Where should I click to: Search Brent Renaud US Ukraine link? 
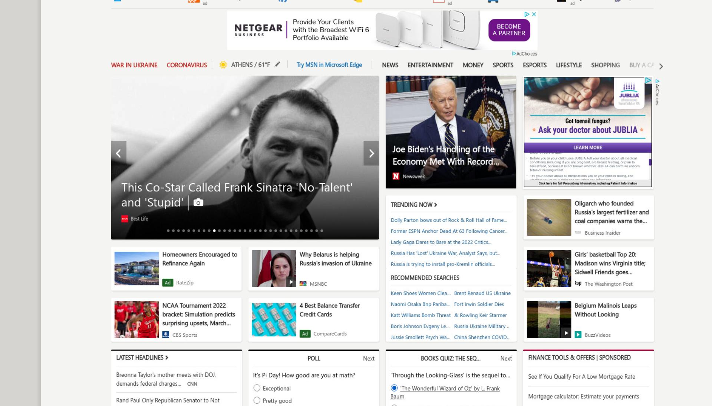[482, 293]
